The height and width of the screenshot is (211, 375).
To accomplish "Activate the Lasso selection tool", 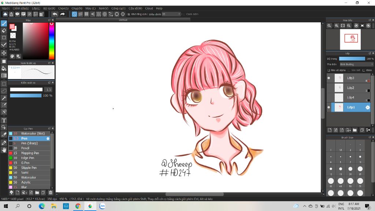I will point(4,91).
